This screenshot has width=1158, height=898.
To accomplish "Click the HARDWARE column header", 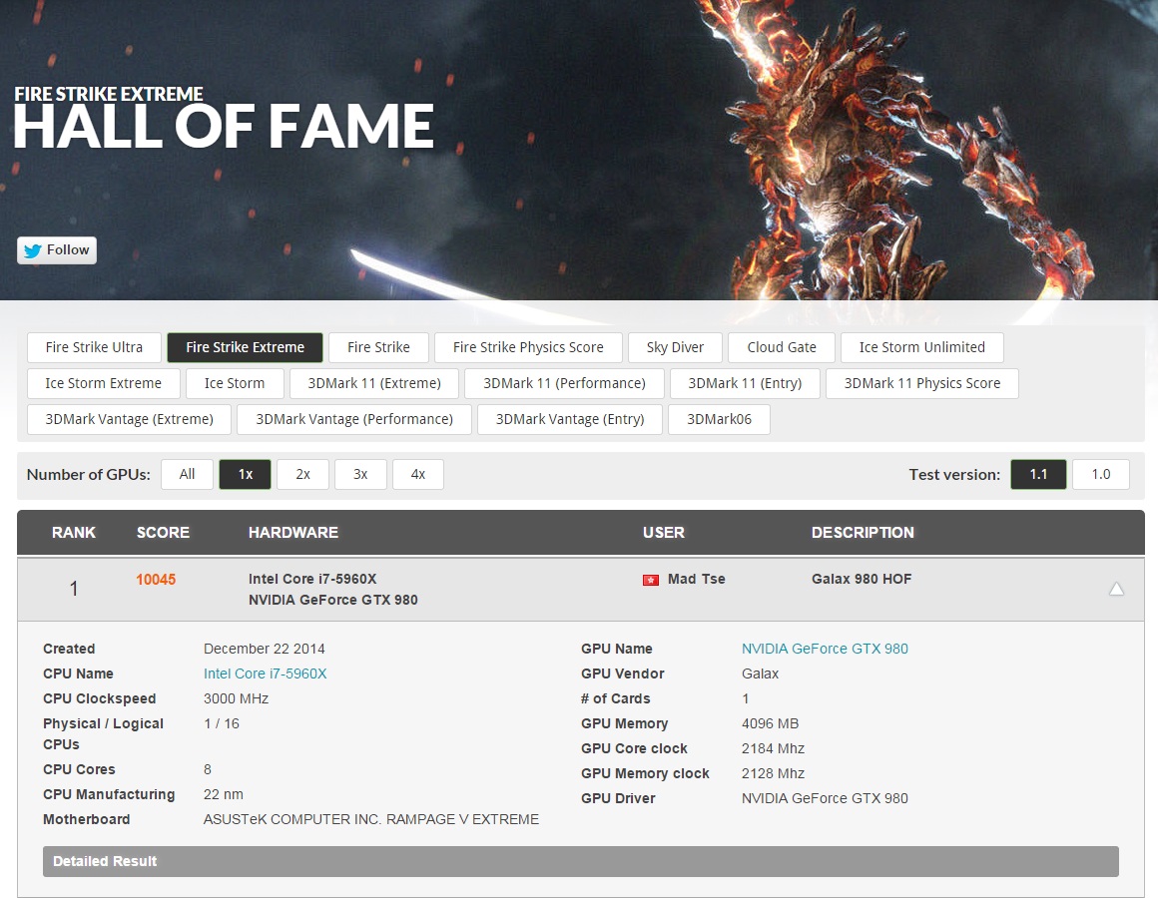I will point(293,533).
